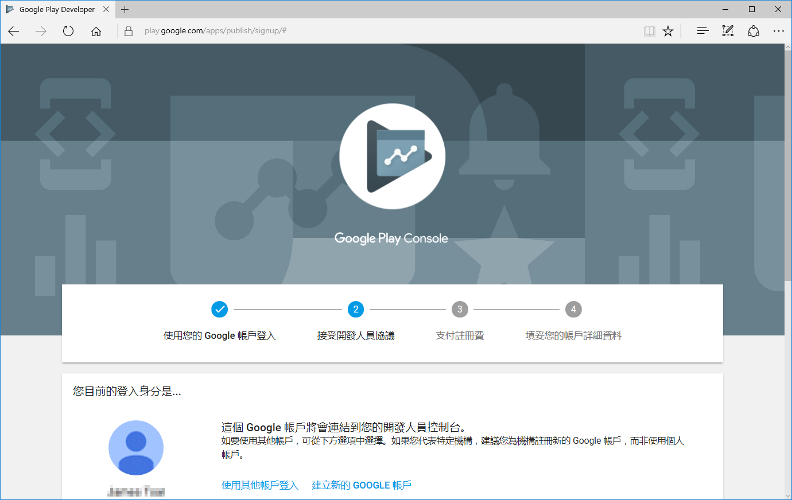Click the '您目前的登入身分是...' heading

coord(127,391)
